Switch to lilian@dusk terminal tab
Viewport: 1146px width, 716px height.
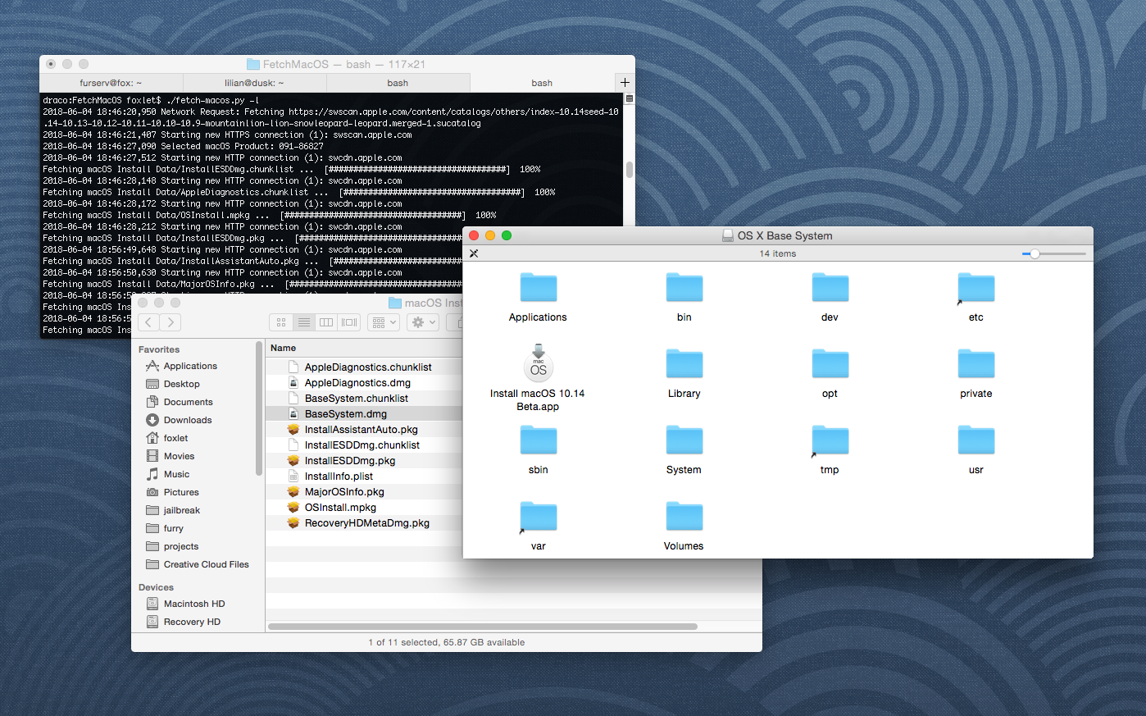point(254,83)
